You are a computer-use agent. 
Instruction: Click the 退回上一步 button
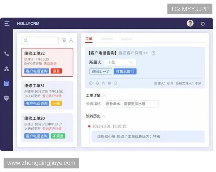coord(100,71)
